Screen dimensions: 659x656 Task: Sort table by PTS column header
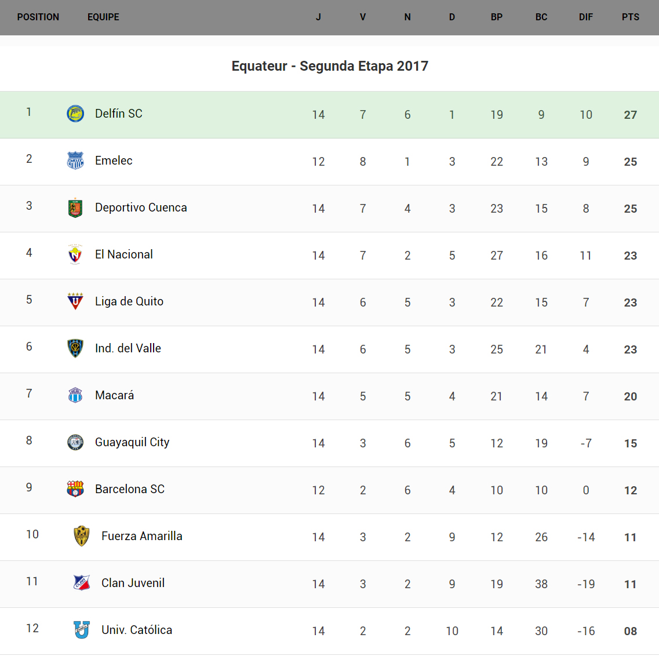pyautogui.click(x=631, y=17)
